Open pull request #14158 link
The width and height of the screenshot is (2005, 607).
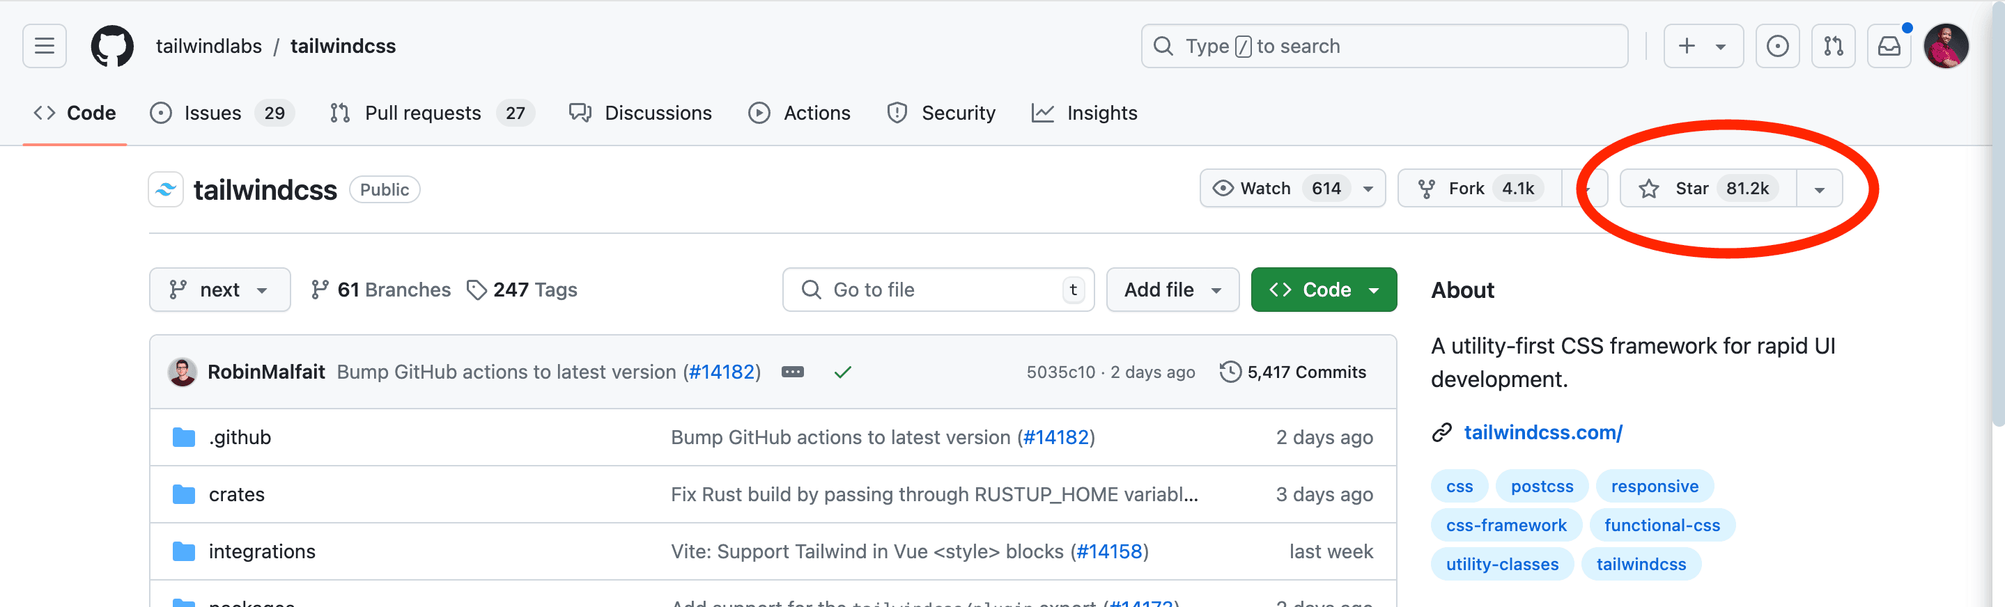[x=1109, y=551]
